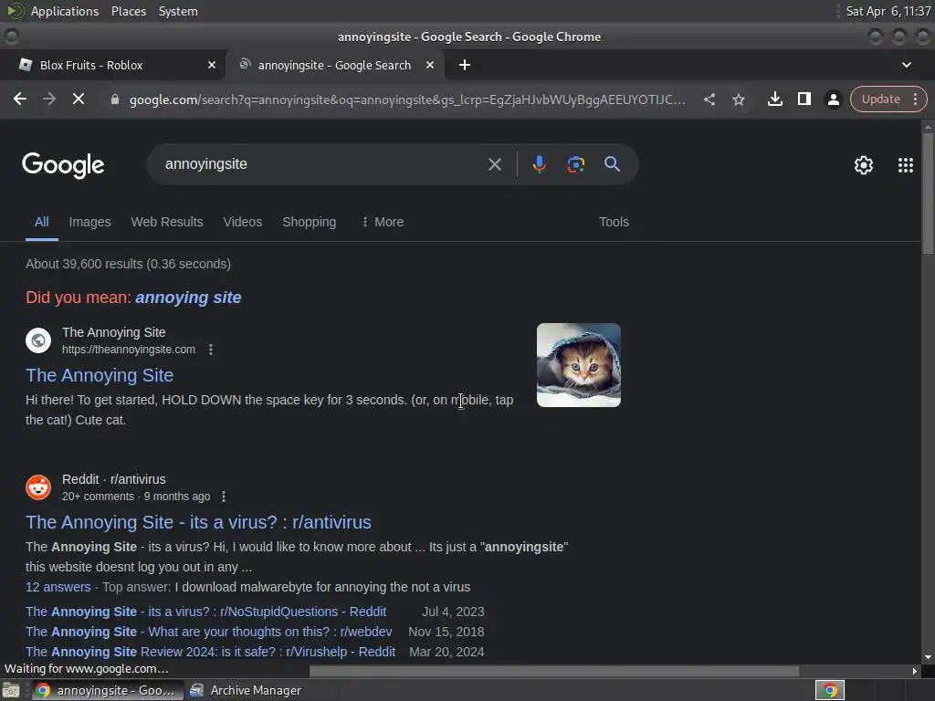This screenshot has height=701, width=935.
Task: Switch to the Videos tab
Action: (x=243, y=222)
